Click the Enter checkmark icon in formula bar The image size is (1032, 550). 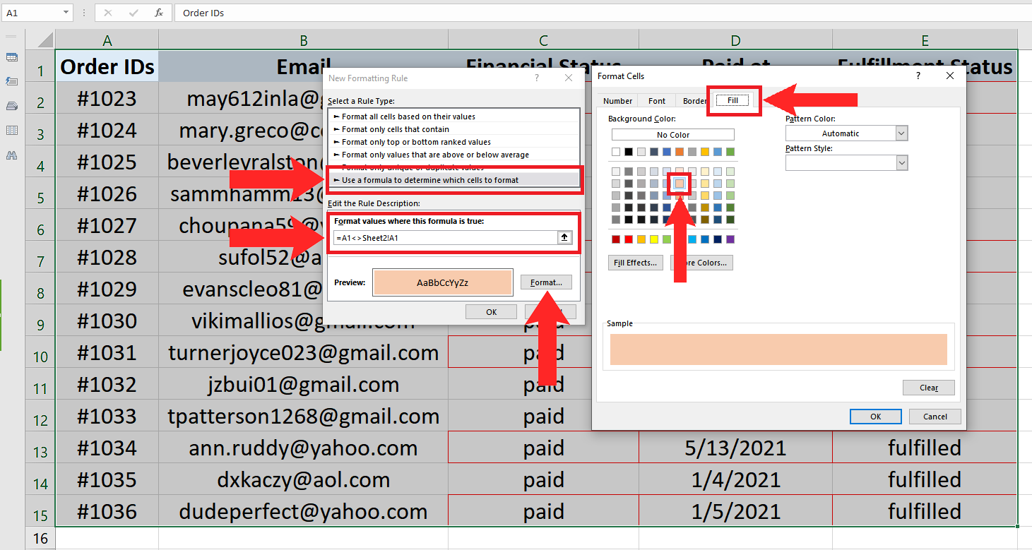pos(134,12)
